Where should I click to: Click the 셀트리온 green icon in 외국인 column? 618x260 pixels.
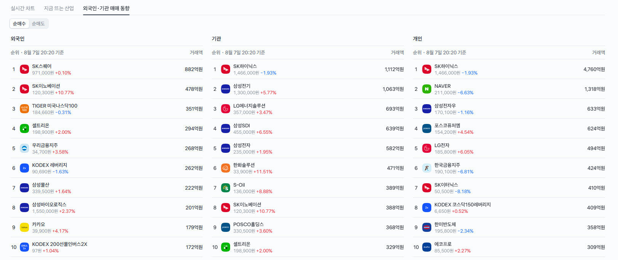tap(24, 128)
